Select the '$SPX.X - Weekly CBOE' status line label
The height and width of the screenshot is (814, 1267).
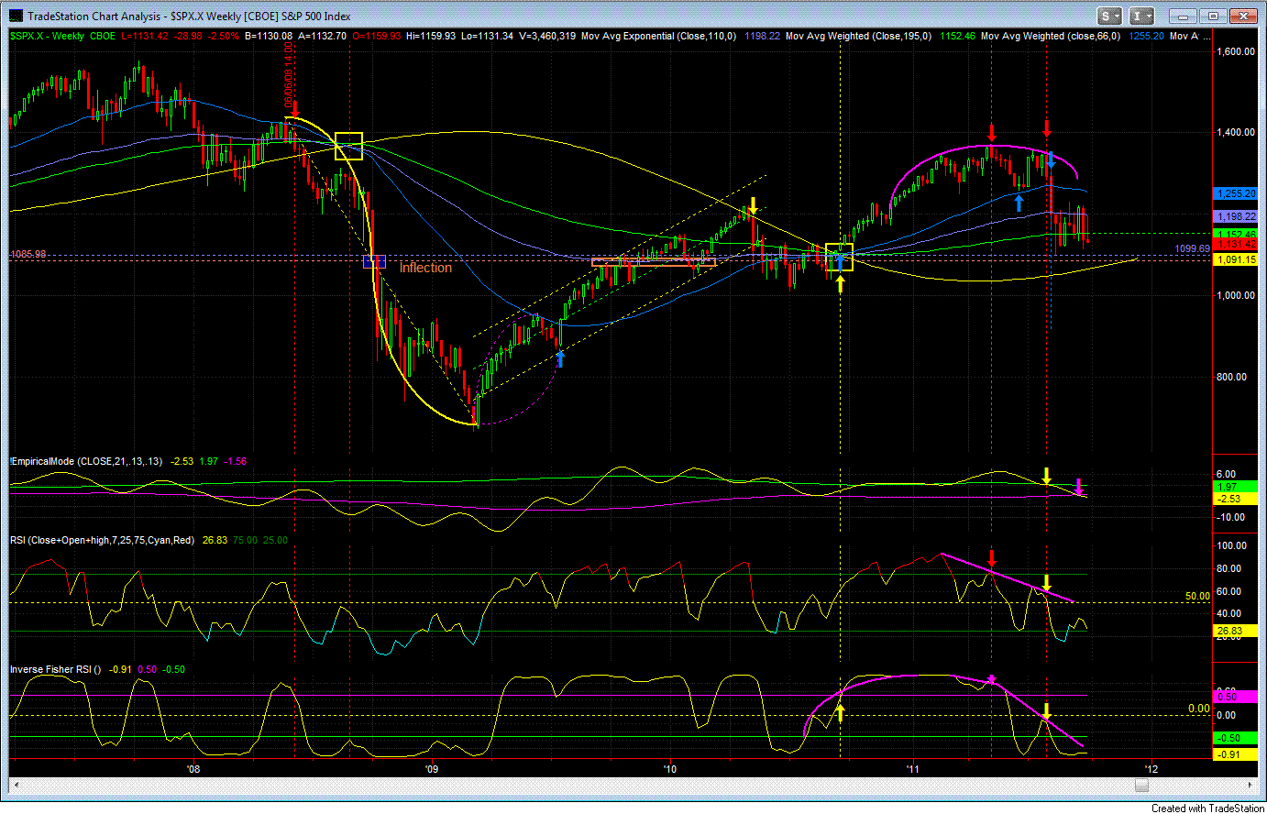click(63, 37)
